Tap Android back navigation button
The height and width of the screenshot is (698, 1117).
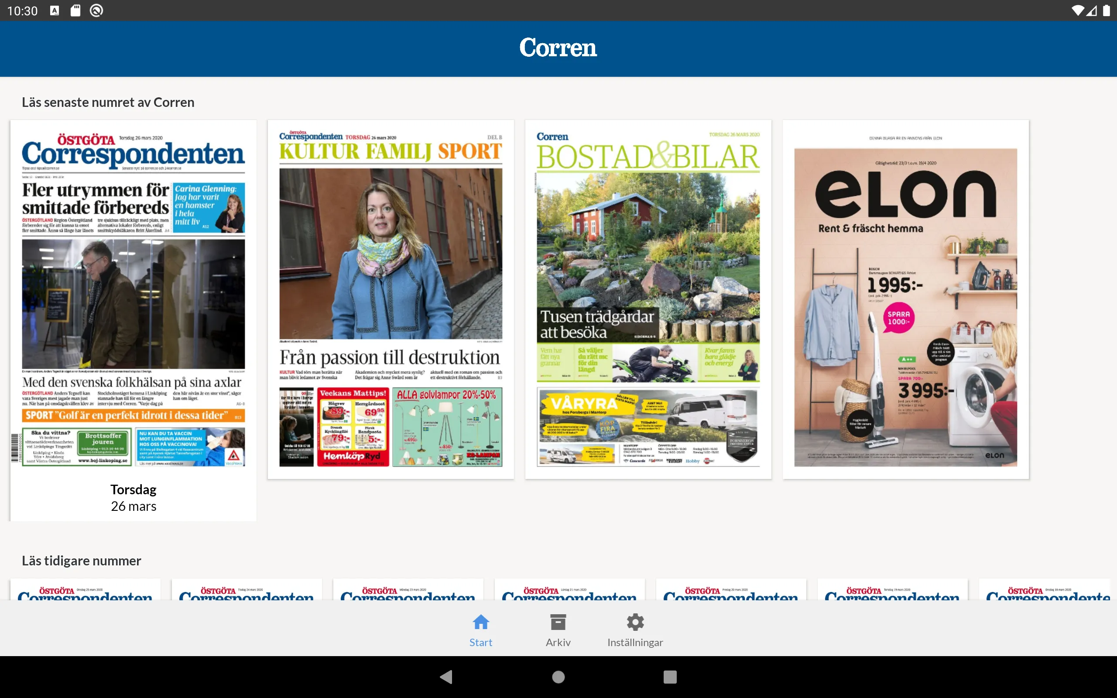pos(446,677)
